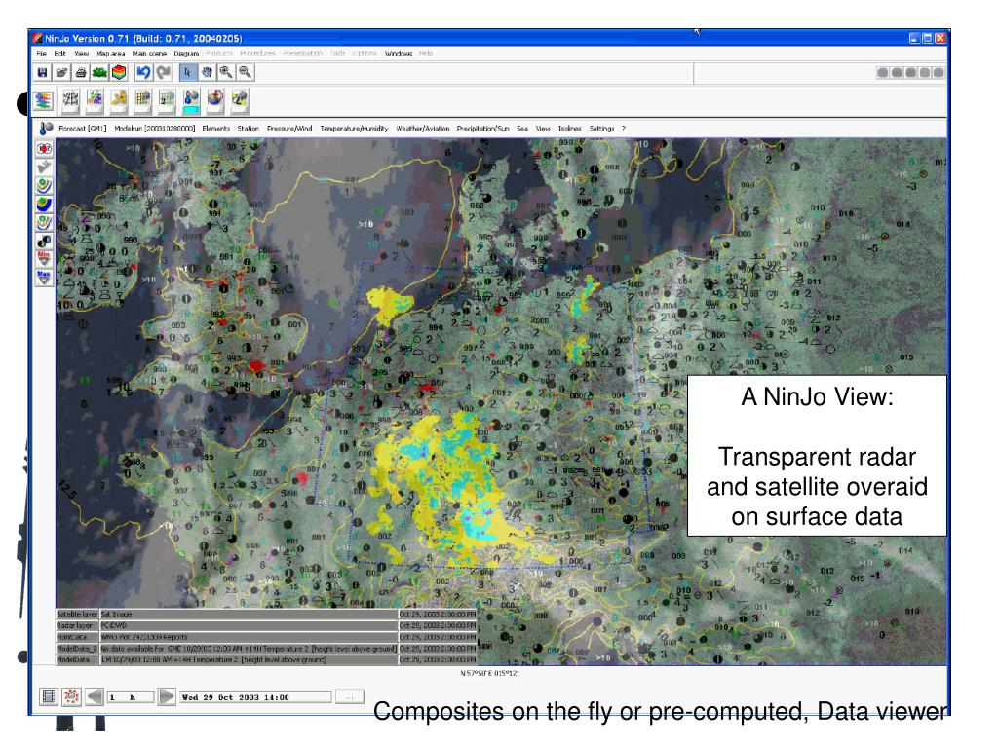Click the grey greyed-out sidebar icon
The width and height of the screenshot is (998, 748).
[x=44, y=168]
